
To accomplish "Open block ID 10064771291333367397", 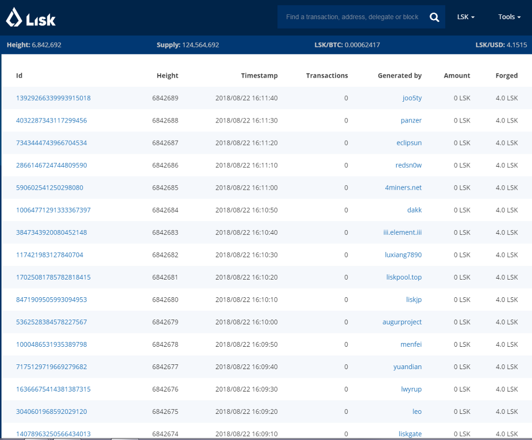I will pos(53,210).
